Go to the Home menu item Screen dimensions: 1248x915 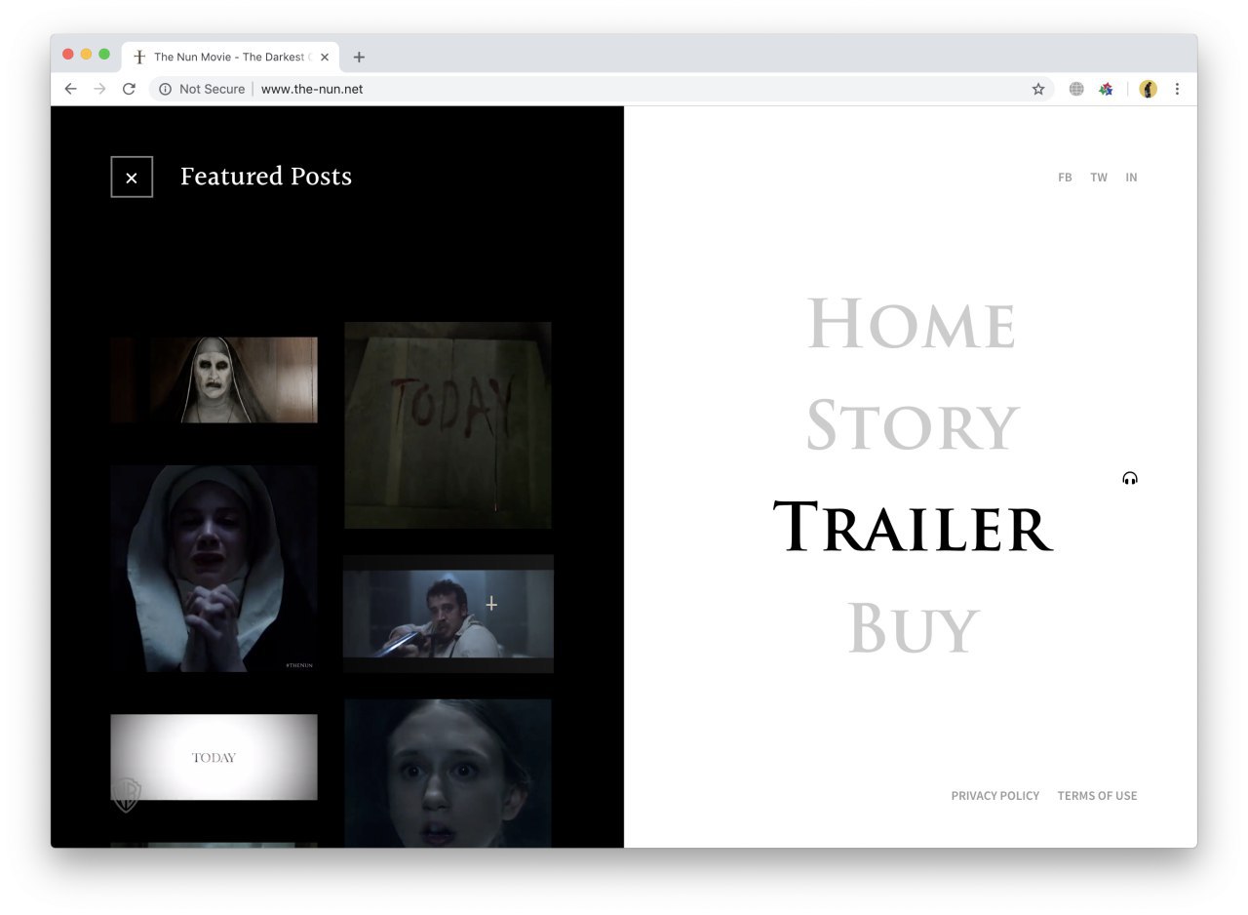coord(912,324)
